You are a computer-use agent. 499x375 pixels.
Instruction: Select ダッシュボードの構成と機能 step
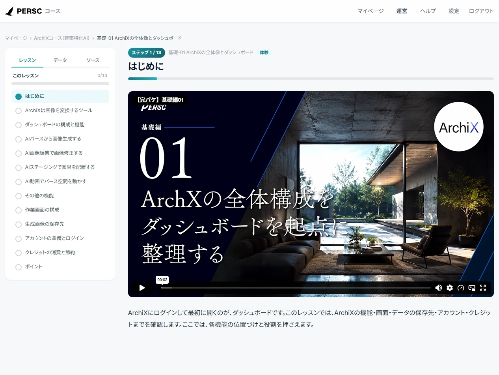[60, 125]
